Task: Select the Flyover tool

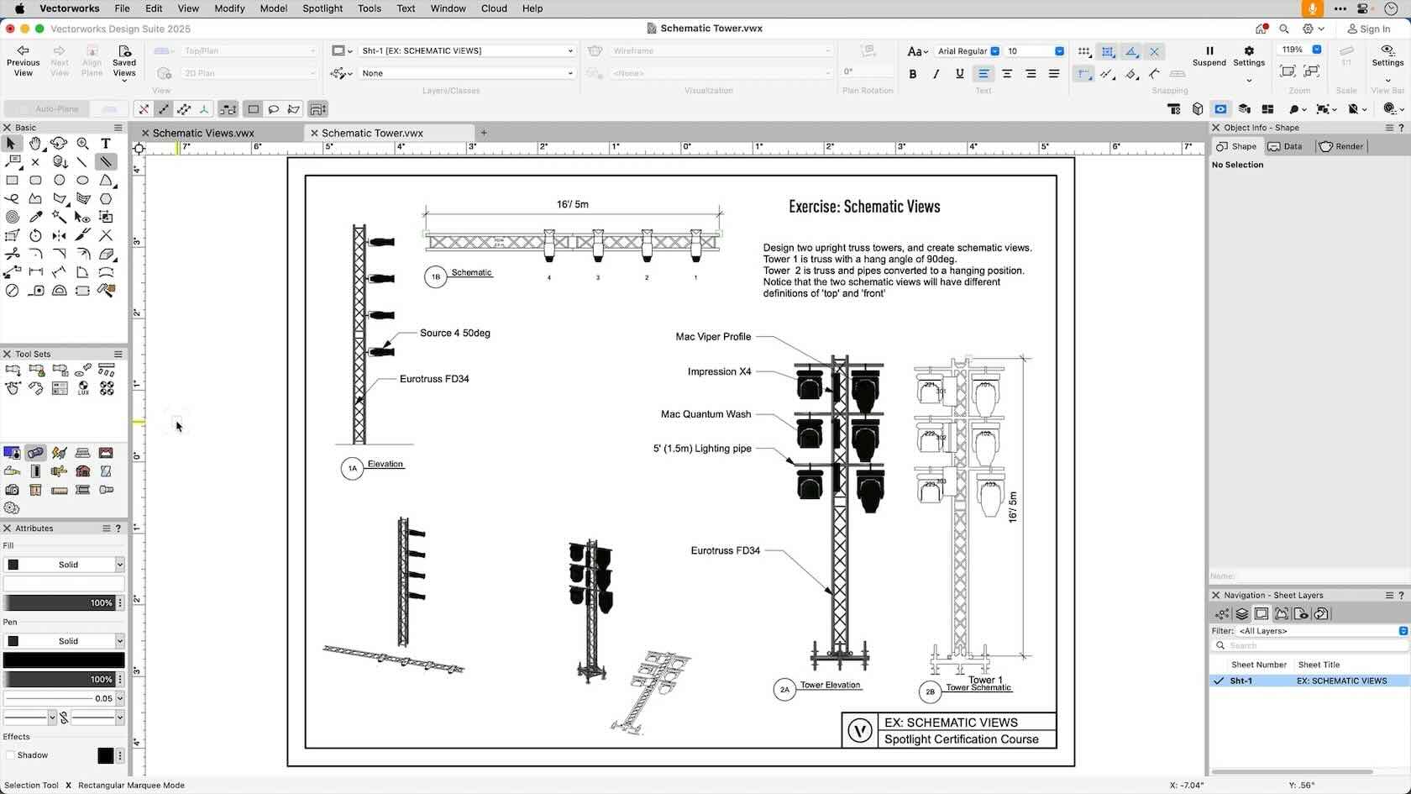Action: point(59,143)
